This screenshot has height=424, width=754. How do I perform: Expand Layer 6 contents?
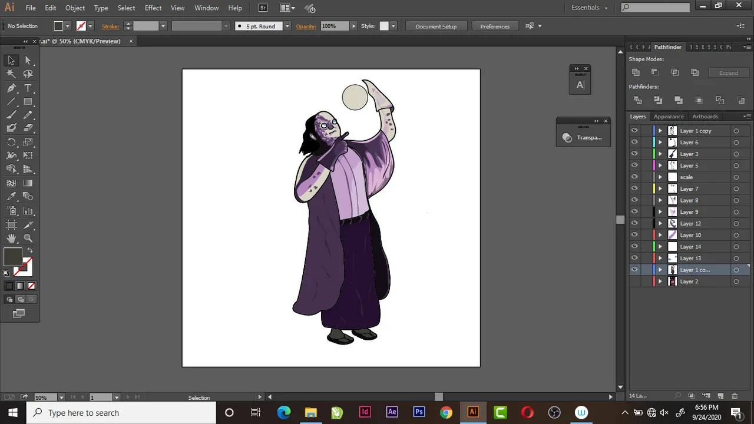click(x=660, y=143)
